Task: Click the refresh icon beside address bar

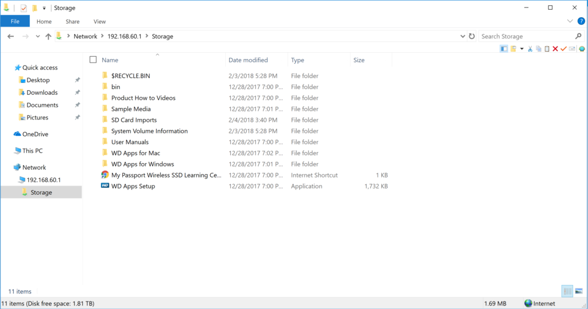Action: click(471, 36)
